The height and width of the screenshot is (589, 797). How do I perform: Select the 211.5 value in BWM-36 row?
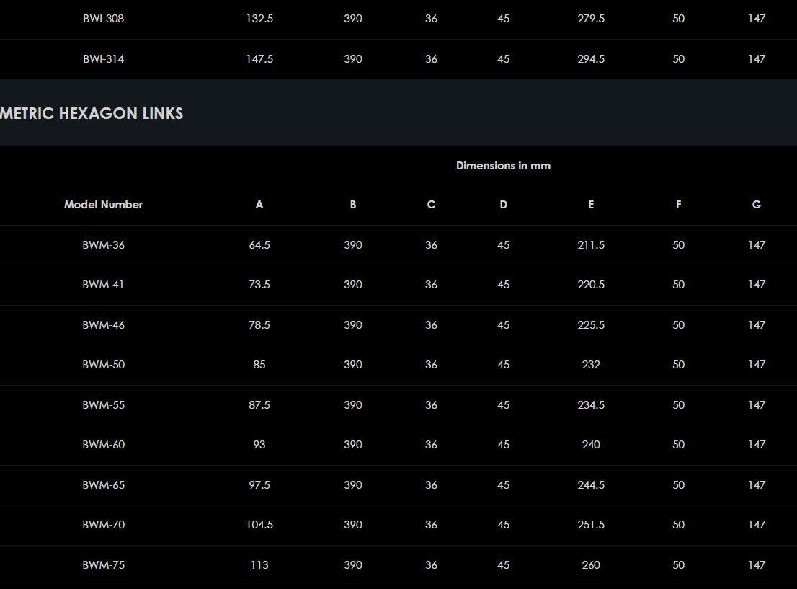point(591,245)
